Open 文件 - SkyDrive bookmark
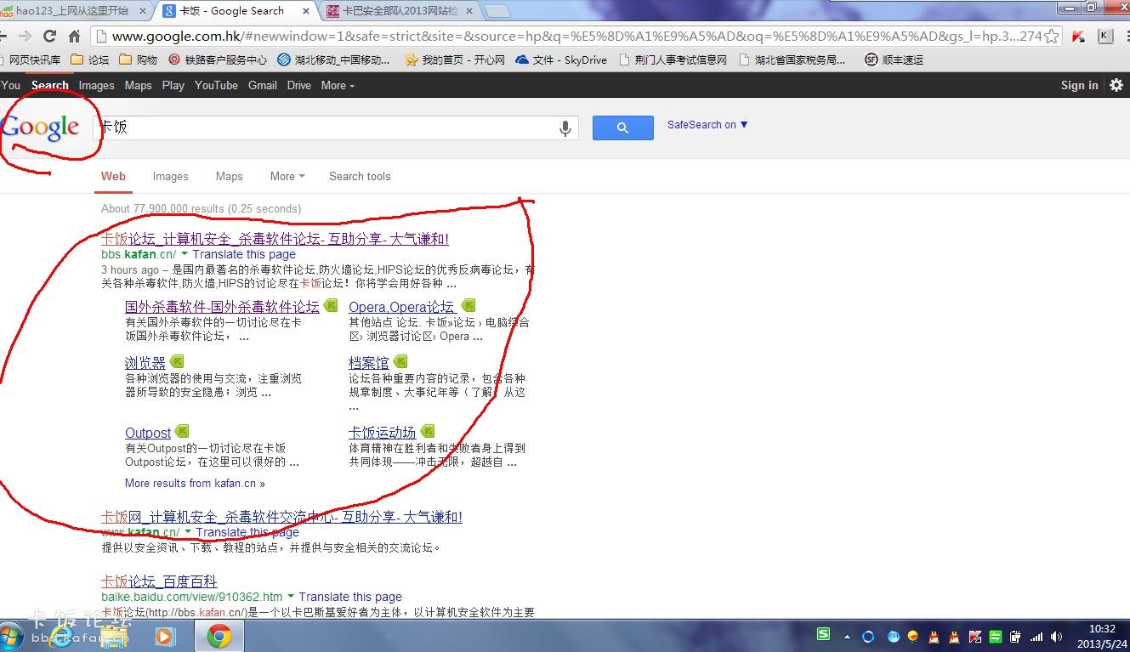Viewport: 1130px width, 652px height. (561, 60)
